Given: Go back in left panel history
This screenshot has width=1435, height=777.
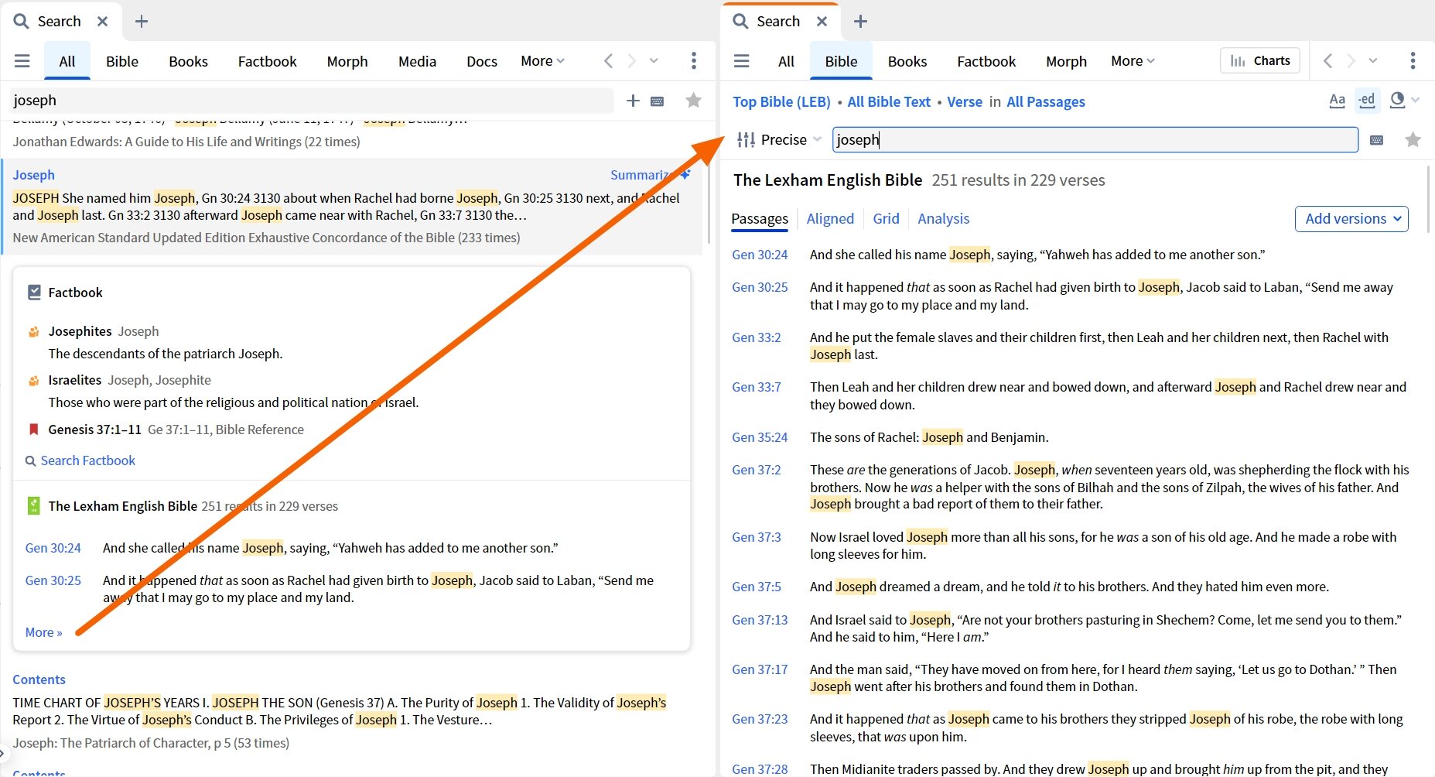Looking at the screenshot, I should click(608, 61).
